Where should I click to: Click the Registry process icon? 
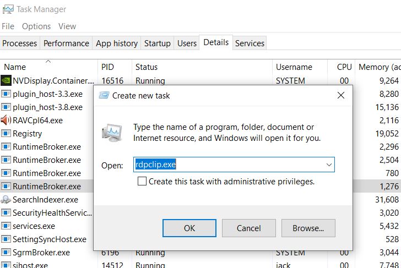pyautogui.click(x=6, y=133)
